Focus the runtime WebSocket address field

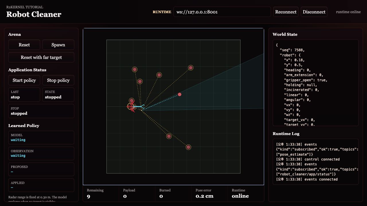(x=222, y=12)
